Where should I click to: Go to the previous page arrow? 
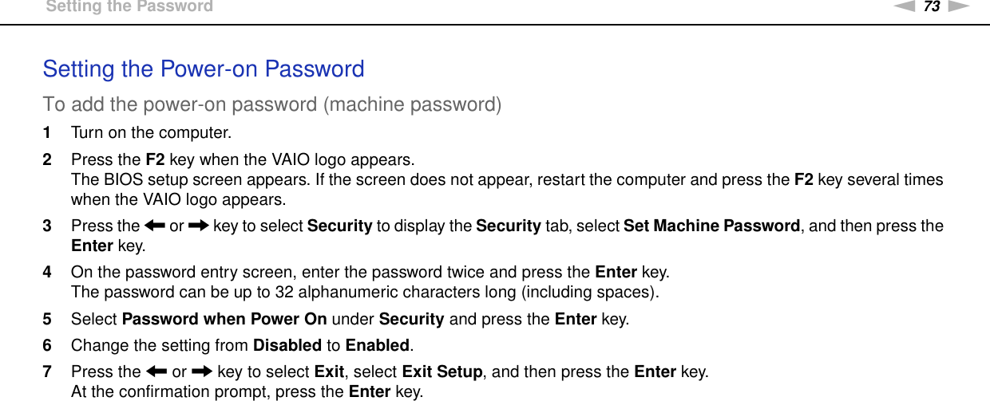[x=905, y=6]
